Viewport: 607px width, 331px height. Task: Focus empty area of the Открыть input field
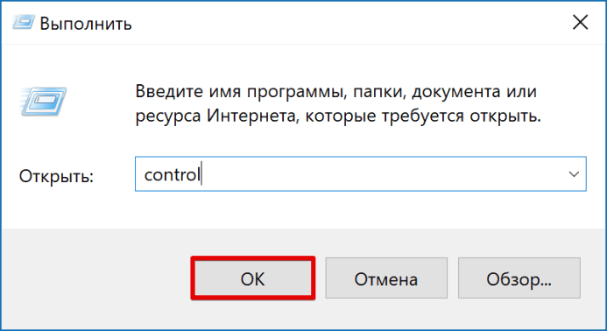(x=379, y=174)
